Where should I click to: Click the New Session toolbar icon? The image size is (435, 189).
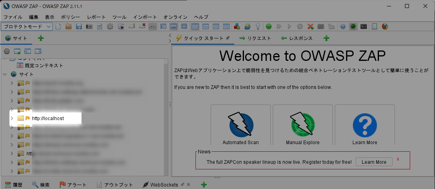[x=58, y=27]
